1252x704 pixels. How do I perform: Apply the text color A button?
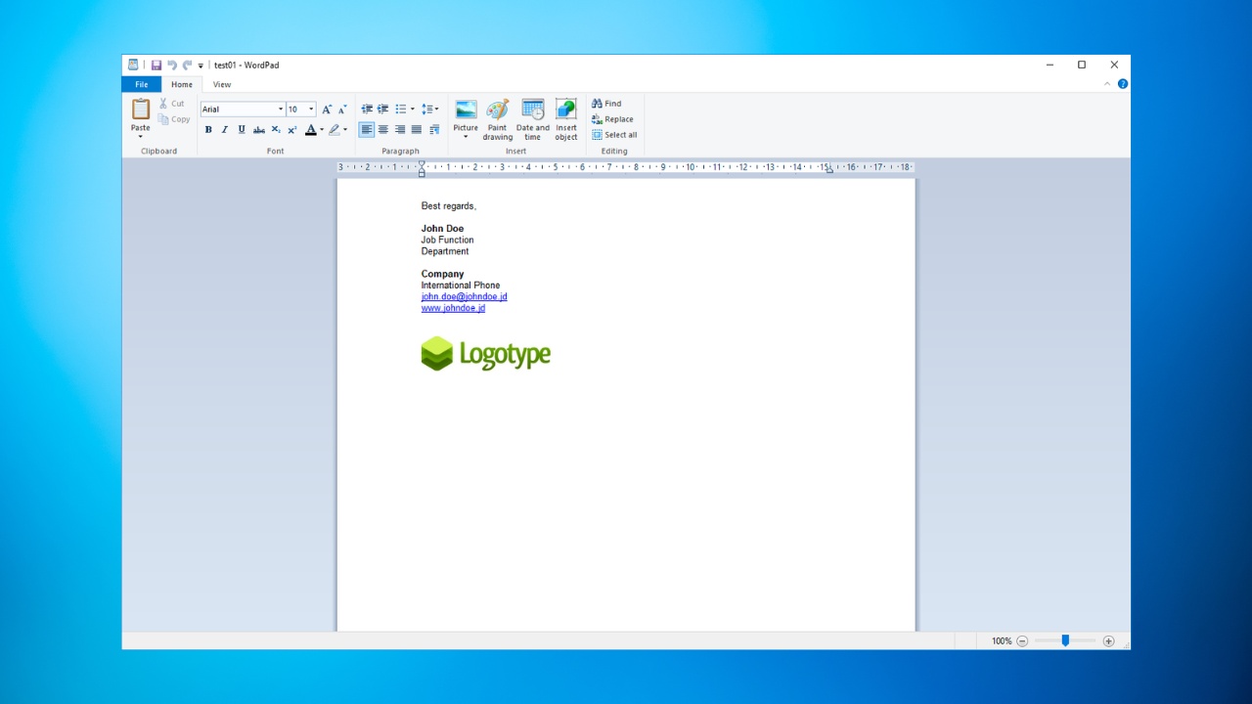pos(311,130)
